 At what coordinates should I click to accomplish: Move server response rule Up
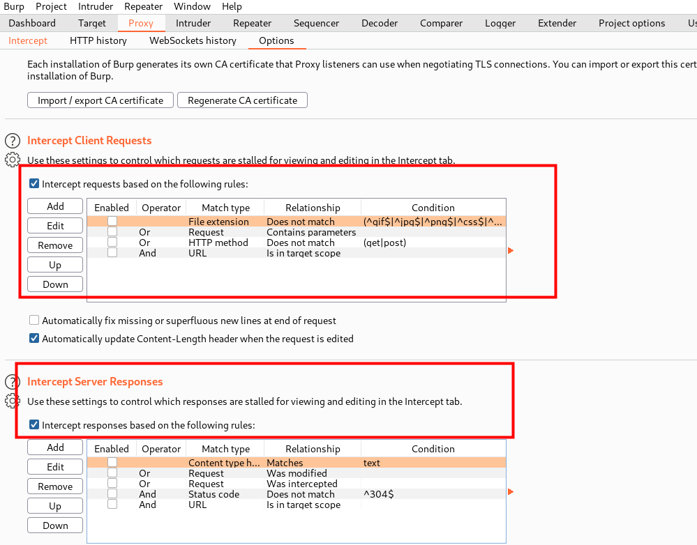pos(55,506)
